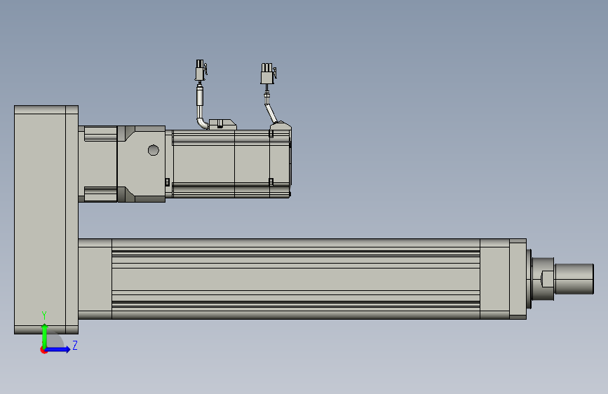
Task: Select the actuator rear end block near the housing
Action: 95,279
